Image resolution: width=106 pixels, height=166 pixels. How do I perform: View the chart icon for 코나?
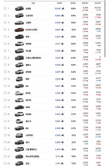(x=63, y=142)
